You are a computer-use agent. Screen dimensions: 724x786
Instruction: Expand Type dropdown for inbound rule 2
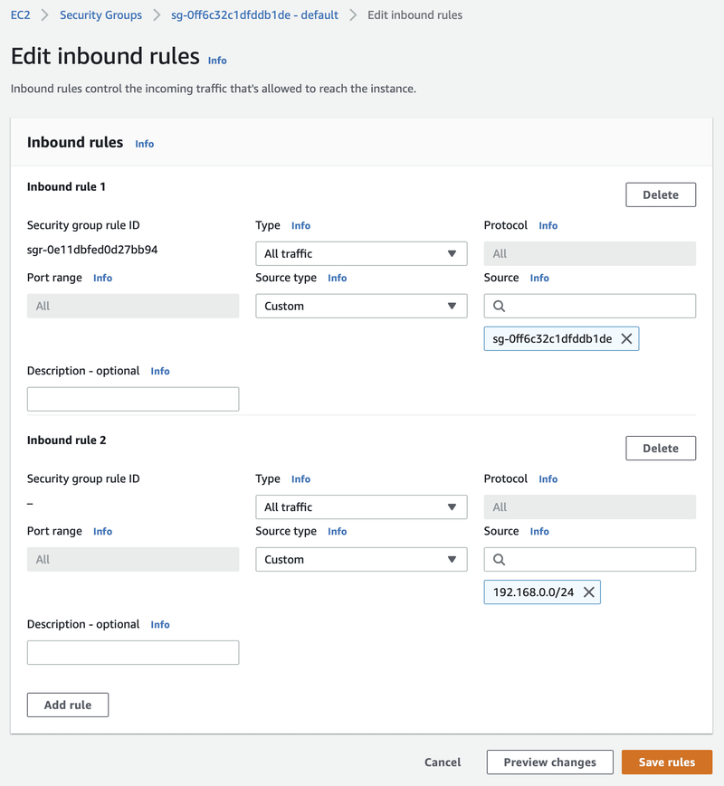(361, 507)
